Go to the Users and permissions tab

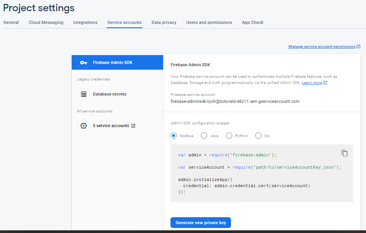(x=209, y=22)
